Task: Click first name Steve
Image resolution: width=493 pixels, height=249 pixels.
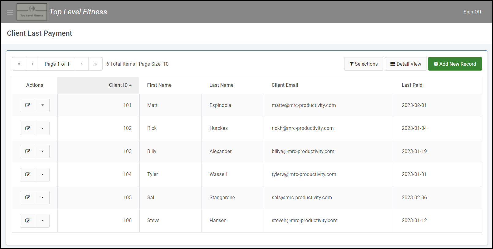Action: (x=153, y=221)
